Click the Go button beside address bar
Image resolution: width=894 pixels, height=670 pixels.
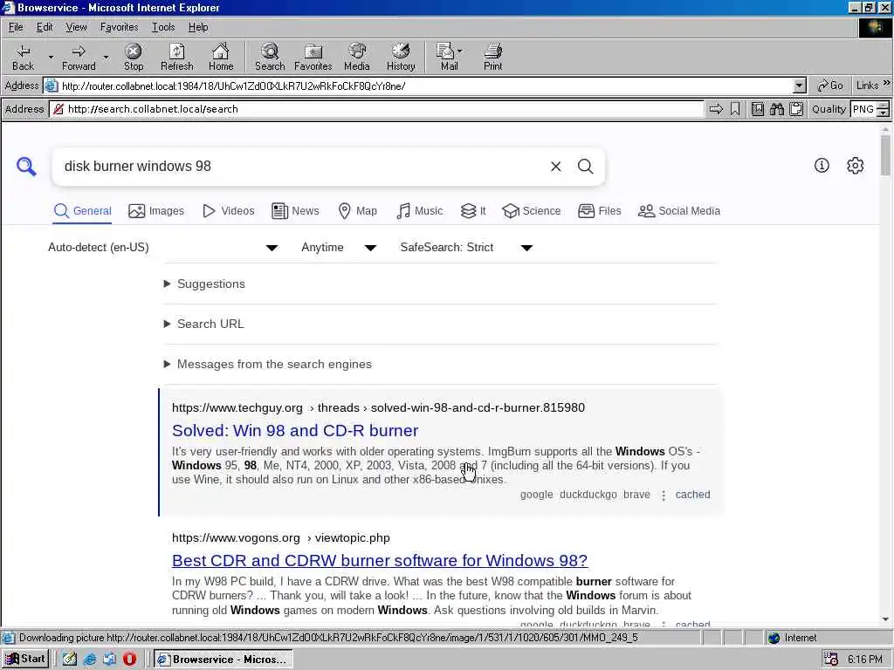click(x=830, y=85)
